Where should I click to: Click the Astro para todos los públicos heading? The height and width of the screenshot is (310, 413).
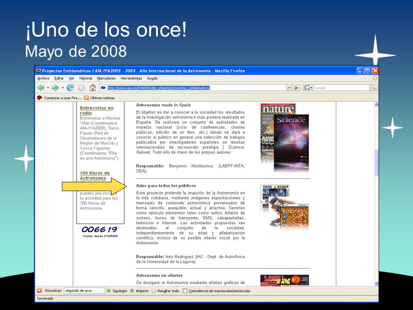click(x=166, y=186)
